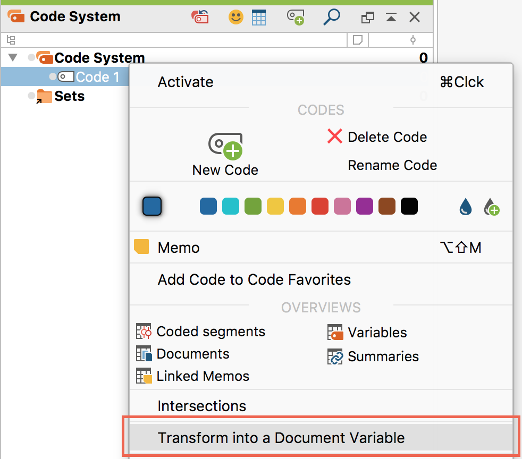The image size is (522, 459).
Task: Open the emoticode smiley icon
Action: tap(235, 17)
